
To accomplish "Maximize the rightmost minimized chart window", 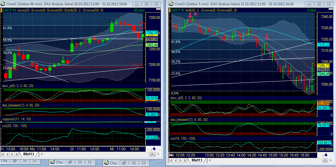I will pos(134,162).
